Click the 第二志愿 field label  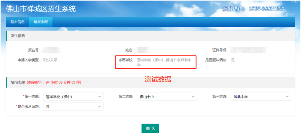pos(126,97)
